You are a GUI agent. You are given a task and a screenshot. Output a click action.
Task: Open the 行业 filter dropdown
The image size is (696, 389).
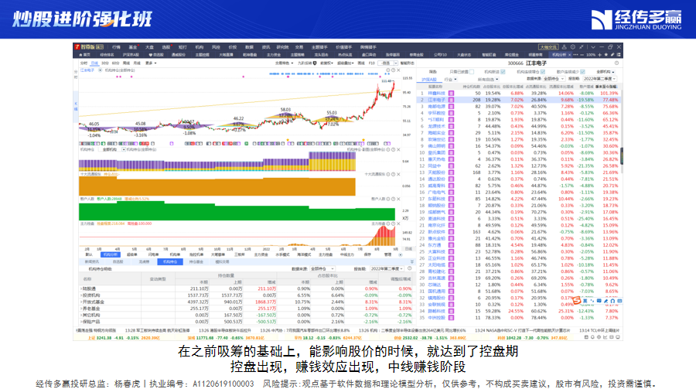(x=450, y=80)
